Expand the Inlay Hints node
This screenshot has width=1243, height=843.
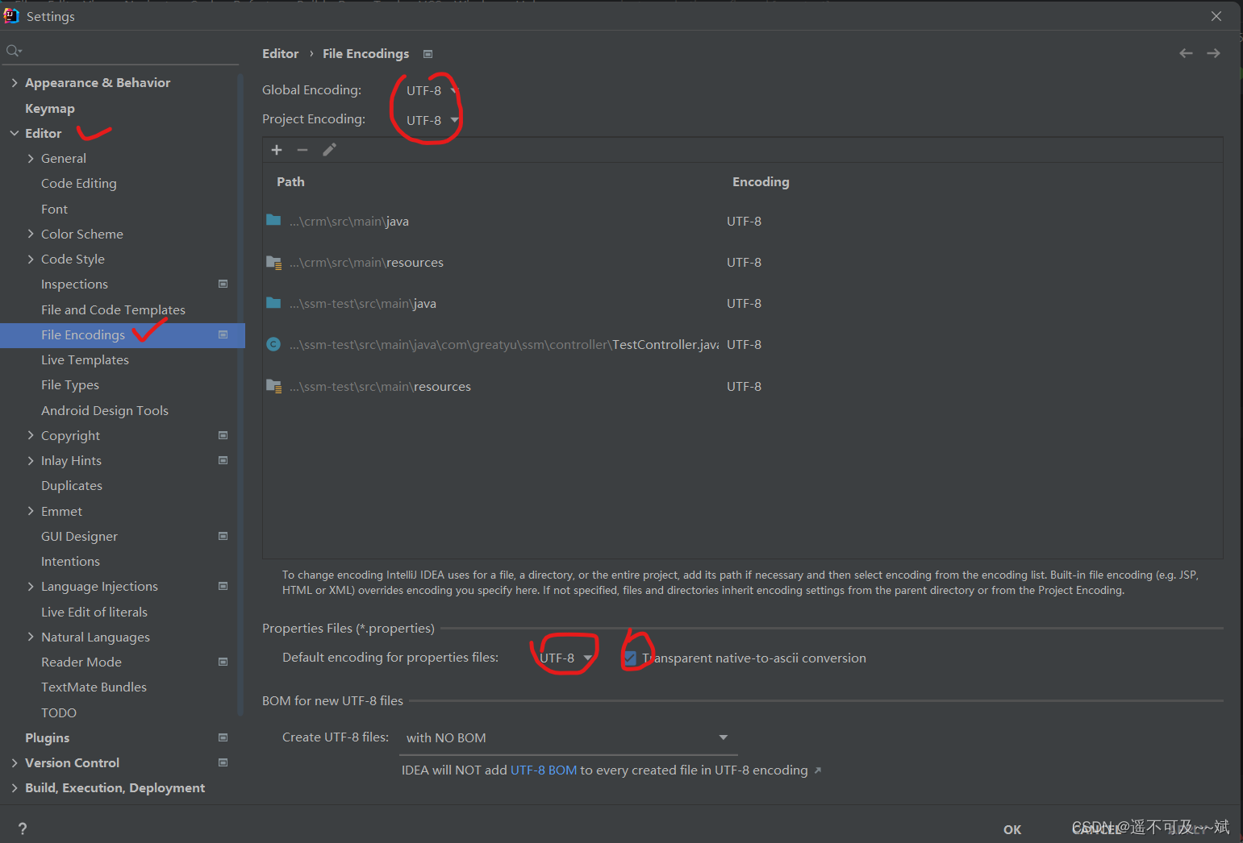31,460
